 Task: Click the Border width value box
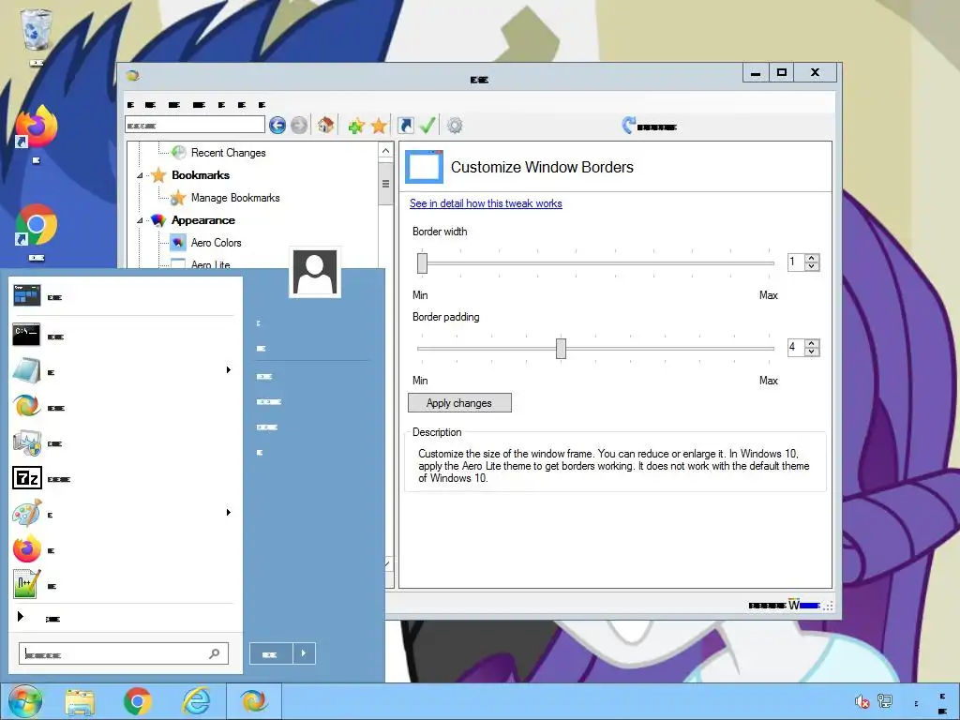[796, 262]
